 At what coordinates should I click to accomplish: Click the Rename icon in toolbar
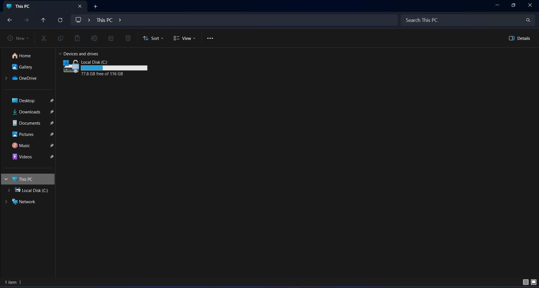tap(94, 38)
